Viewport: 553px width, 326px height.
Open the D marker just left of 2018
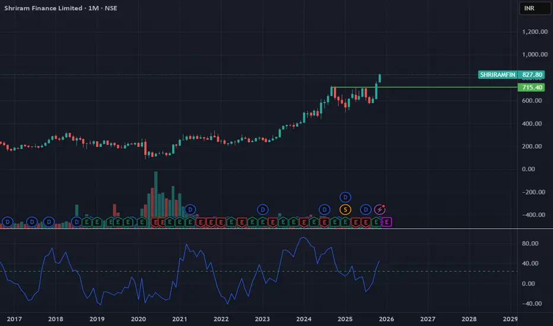[49, 222]
